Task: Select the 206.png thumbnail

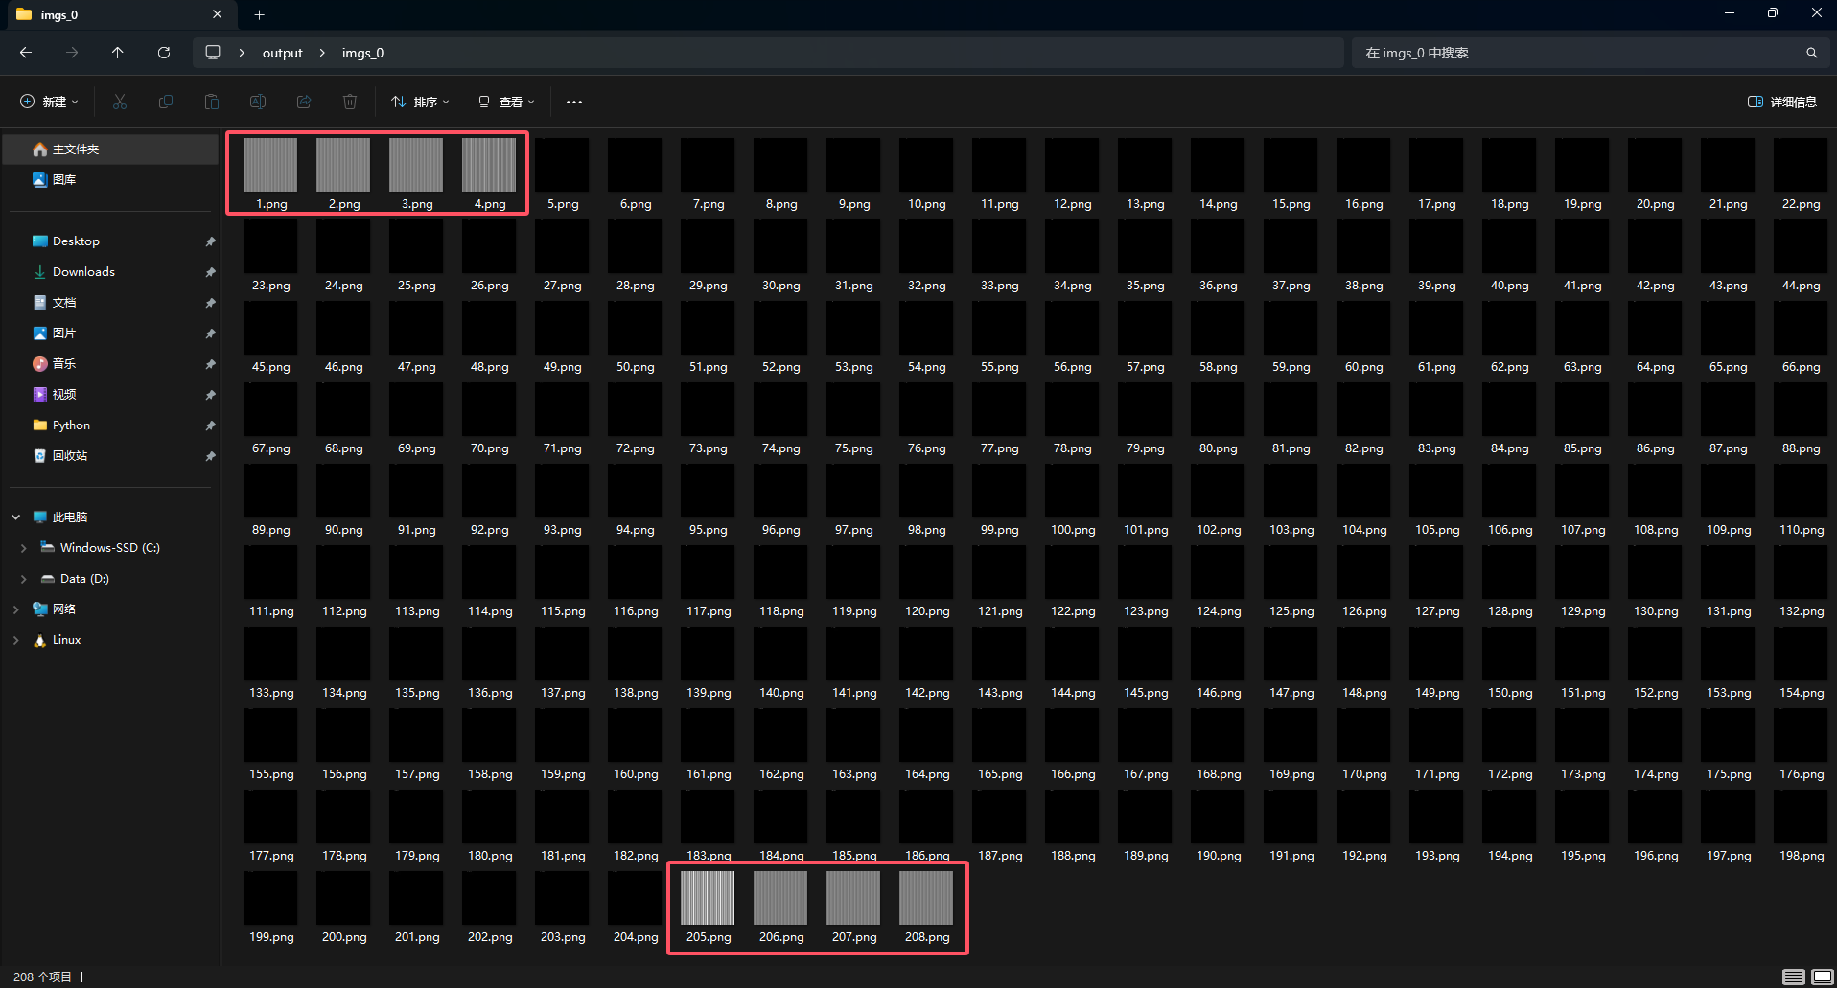Action: (780, 898)
